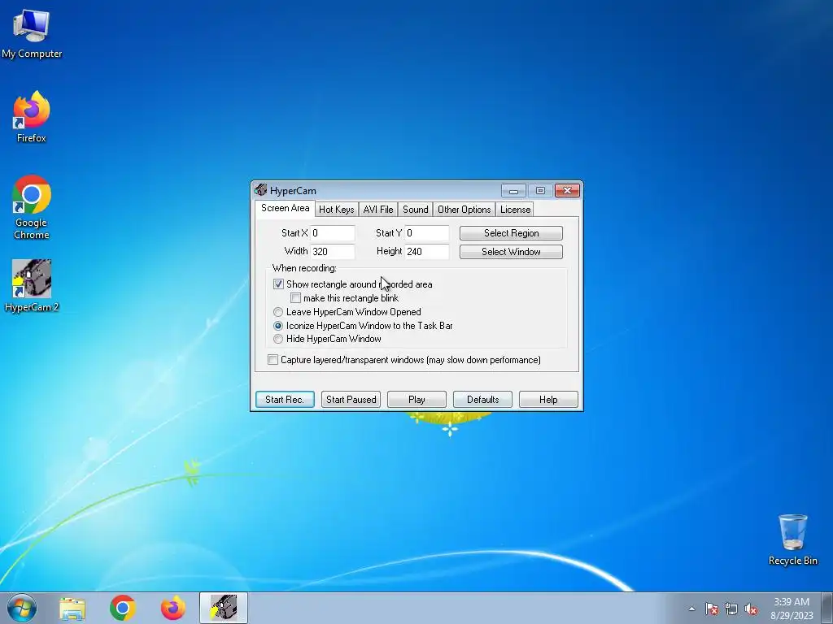The image size is (833, 624).
Task: Click the Defaults button
Action: pos(482,400)
